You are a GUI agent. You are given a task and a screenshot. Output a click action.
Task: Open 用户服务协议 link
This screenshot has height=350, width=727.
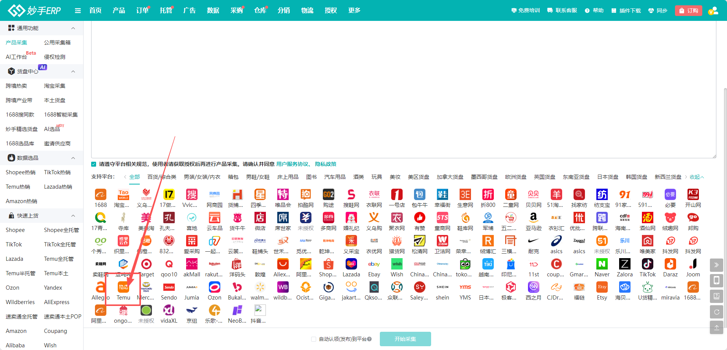point(292,164)
